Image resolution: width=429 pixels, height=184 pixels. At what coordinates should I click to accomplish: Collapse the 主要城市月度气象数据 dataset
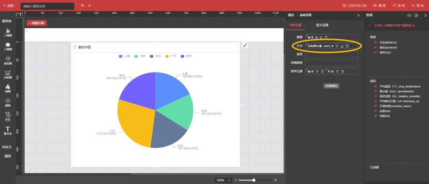(x=369, y=25)
